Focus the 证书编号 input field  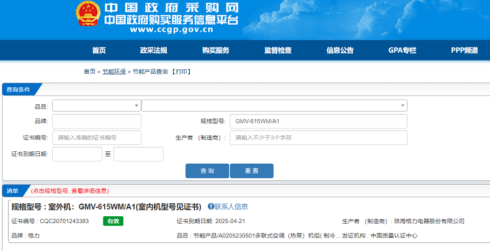tap(97, 138)
